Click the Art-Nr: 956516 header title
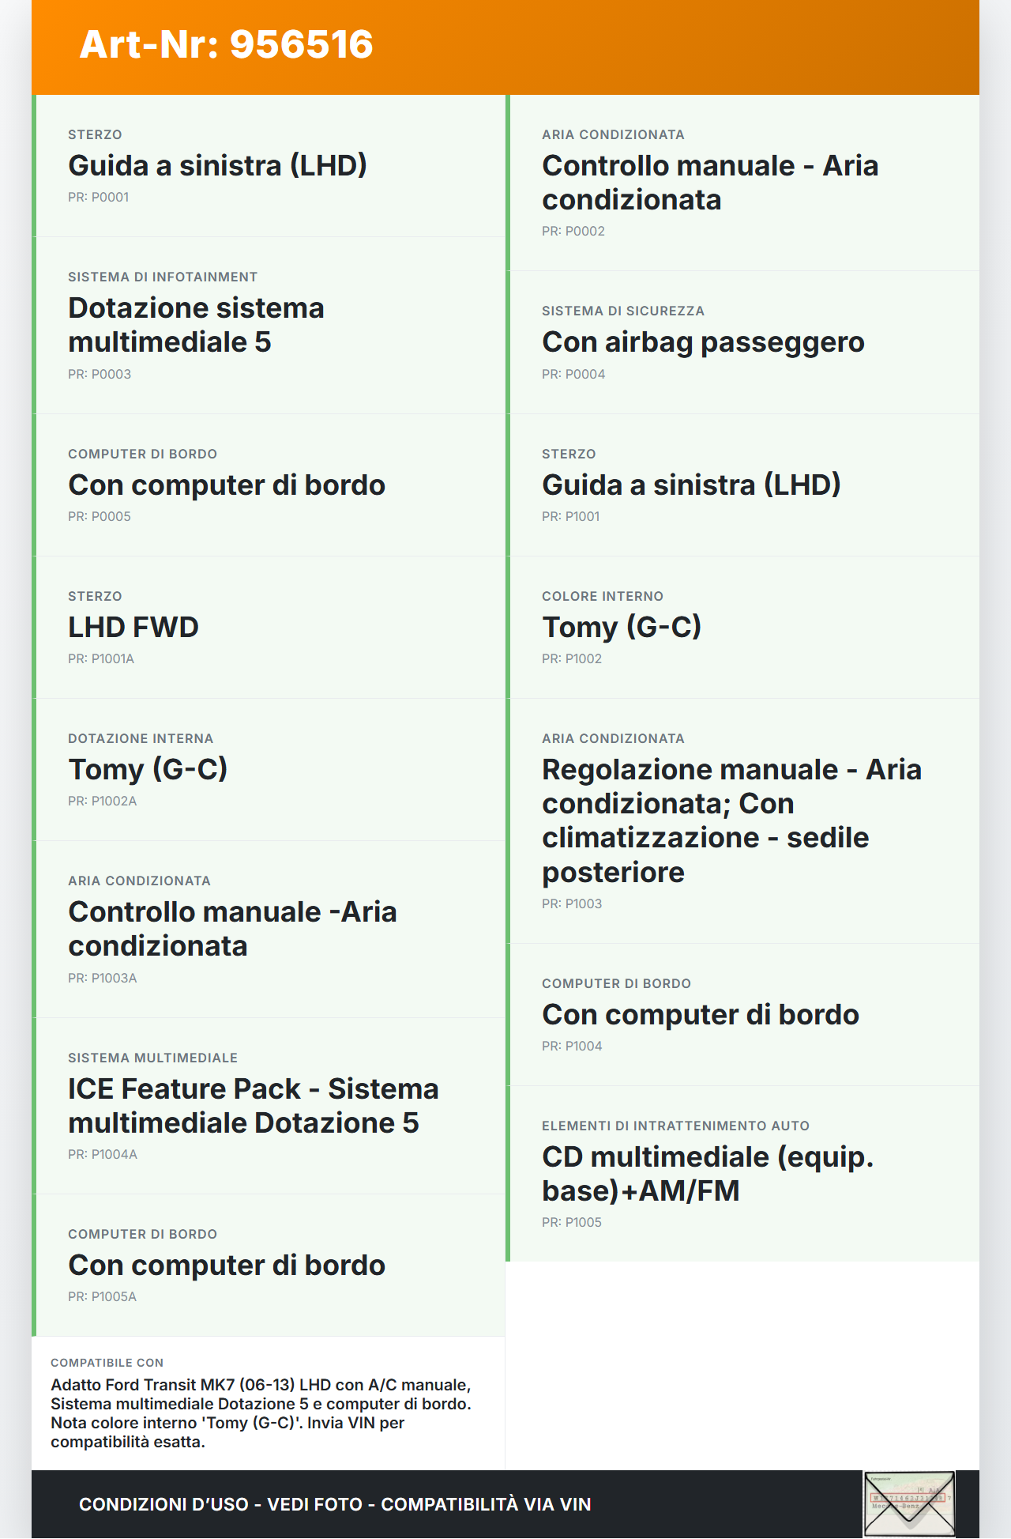The height and width of the screenshot is (1539, 1011). pos(226,44)
